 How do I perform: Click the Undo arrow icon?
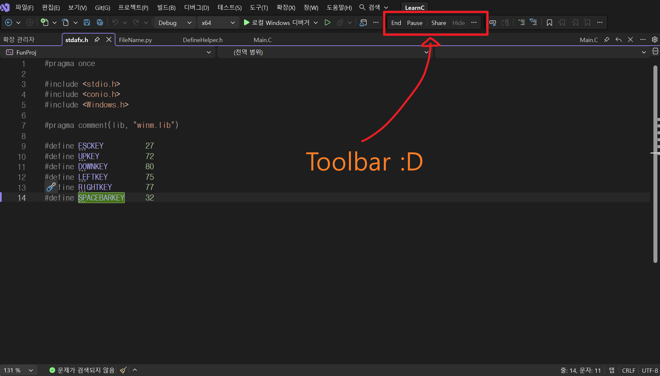coord(115,22)
